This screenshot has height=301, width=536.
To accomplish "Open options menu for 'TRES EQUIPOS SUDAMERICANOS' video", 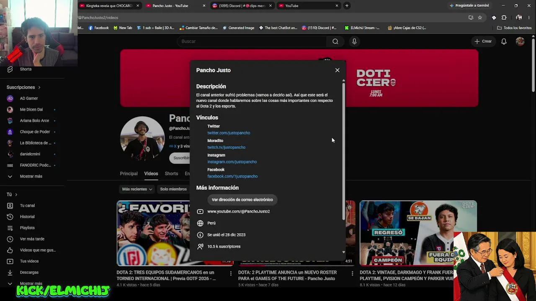I will click(231, 273).
